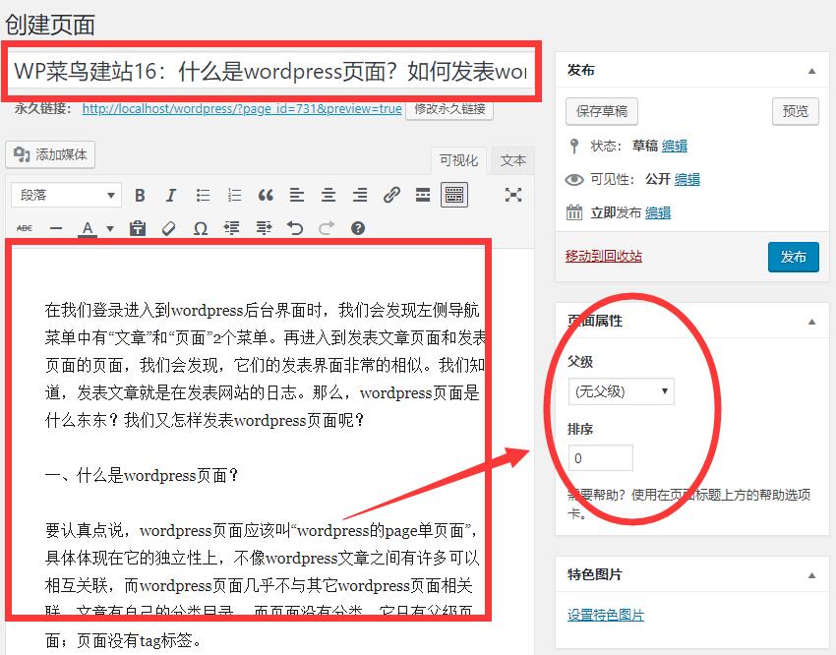Collapse the 发布 publish panel
Screen dimensions: 836x655
pos(811,70)
